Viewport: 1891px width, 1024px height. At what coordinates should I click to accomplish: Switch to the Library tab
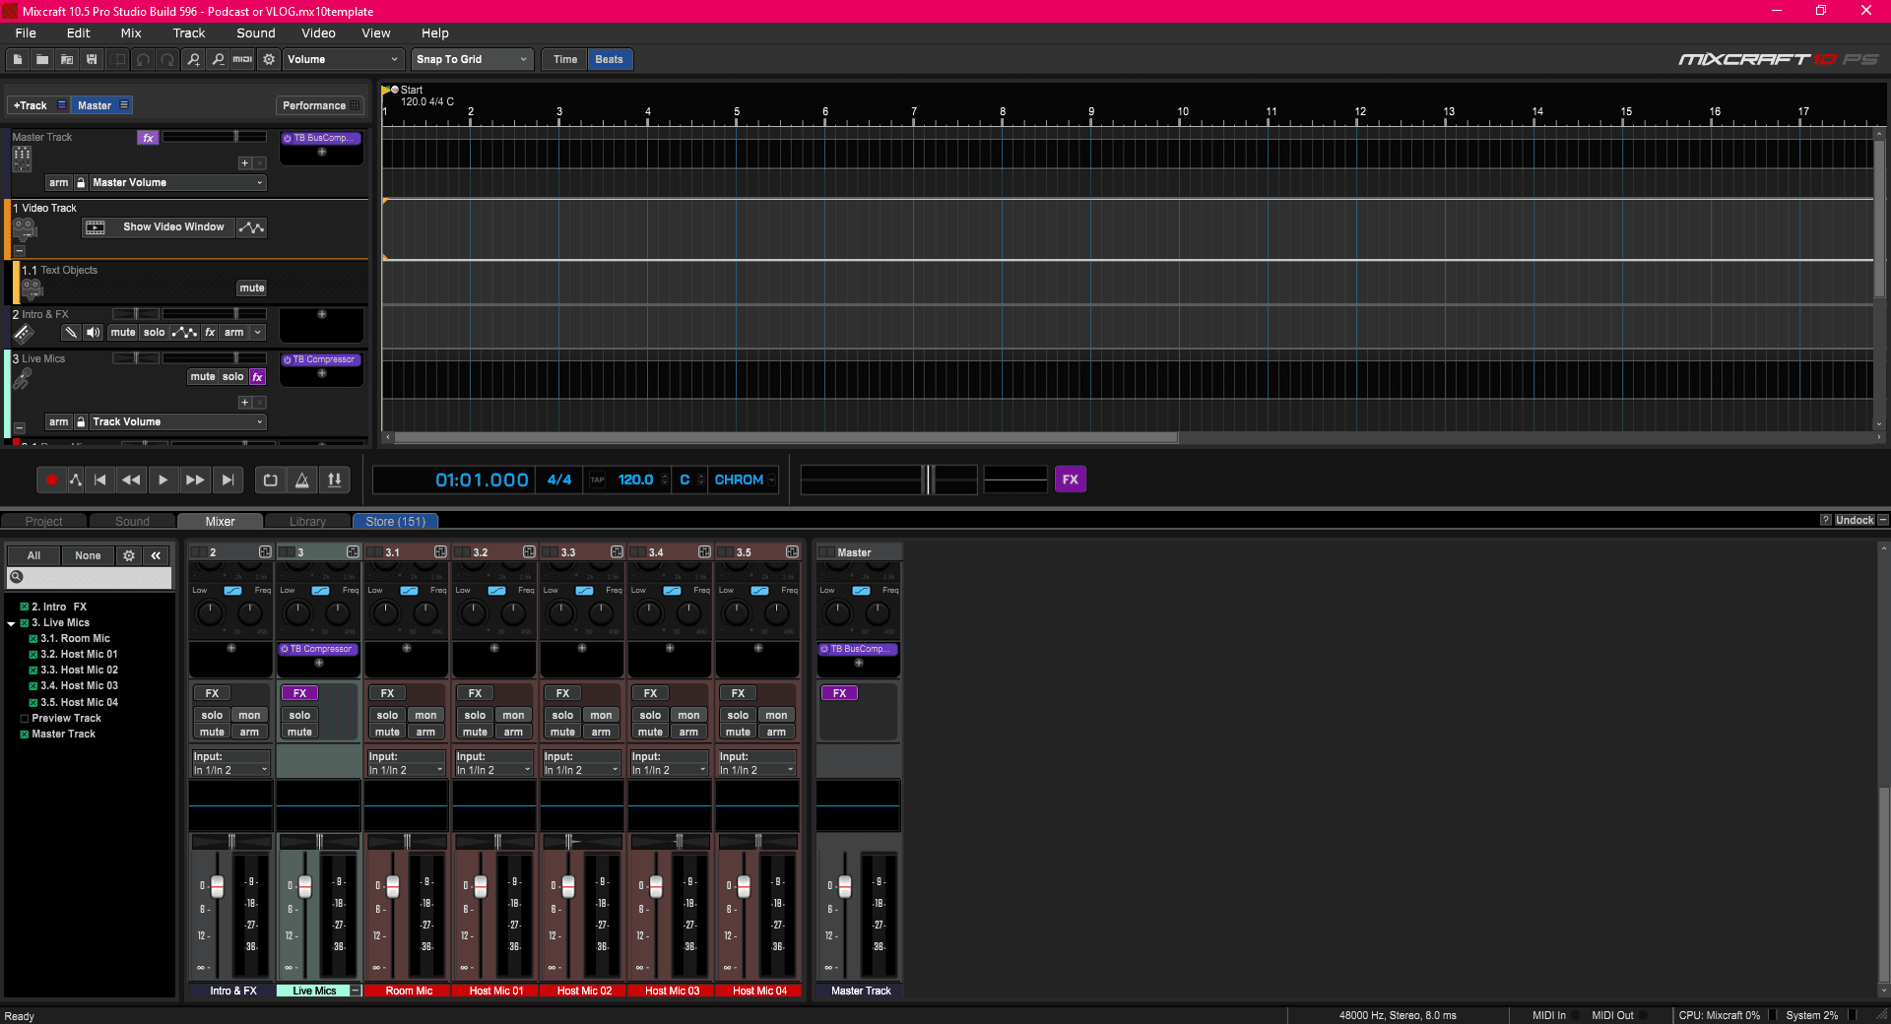click(307, 522)
